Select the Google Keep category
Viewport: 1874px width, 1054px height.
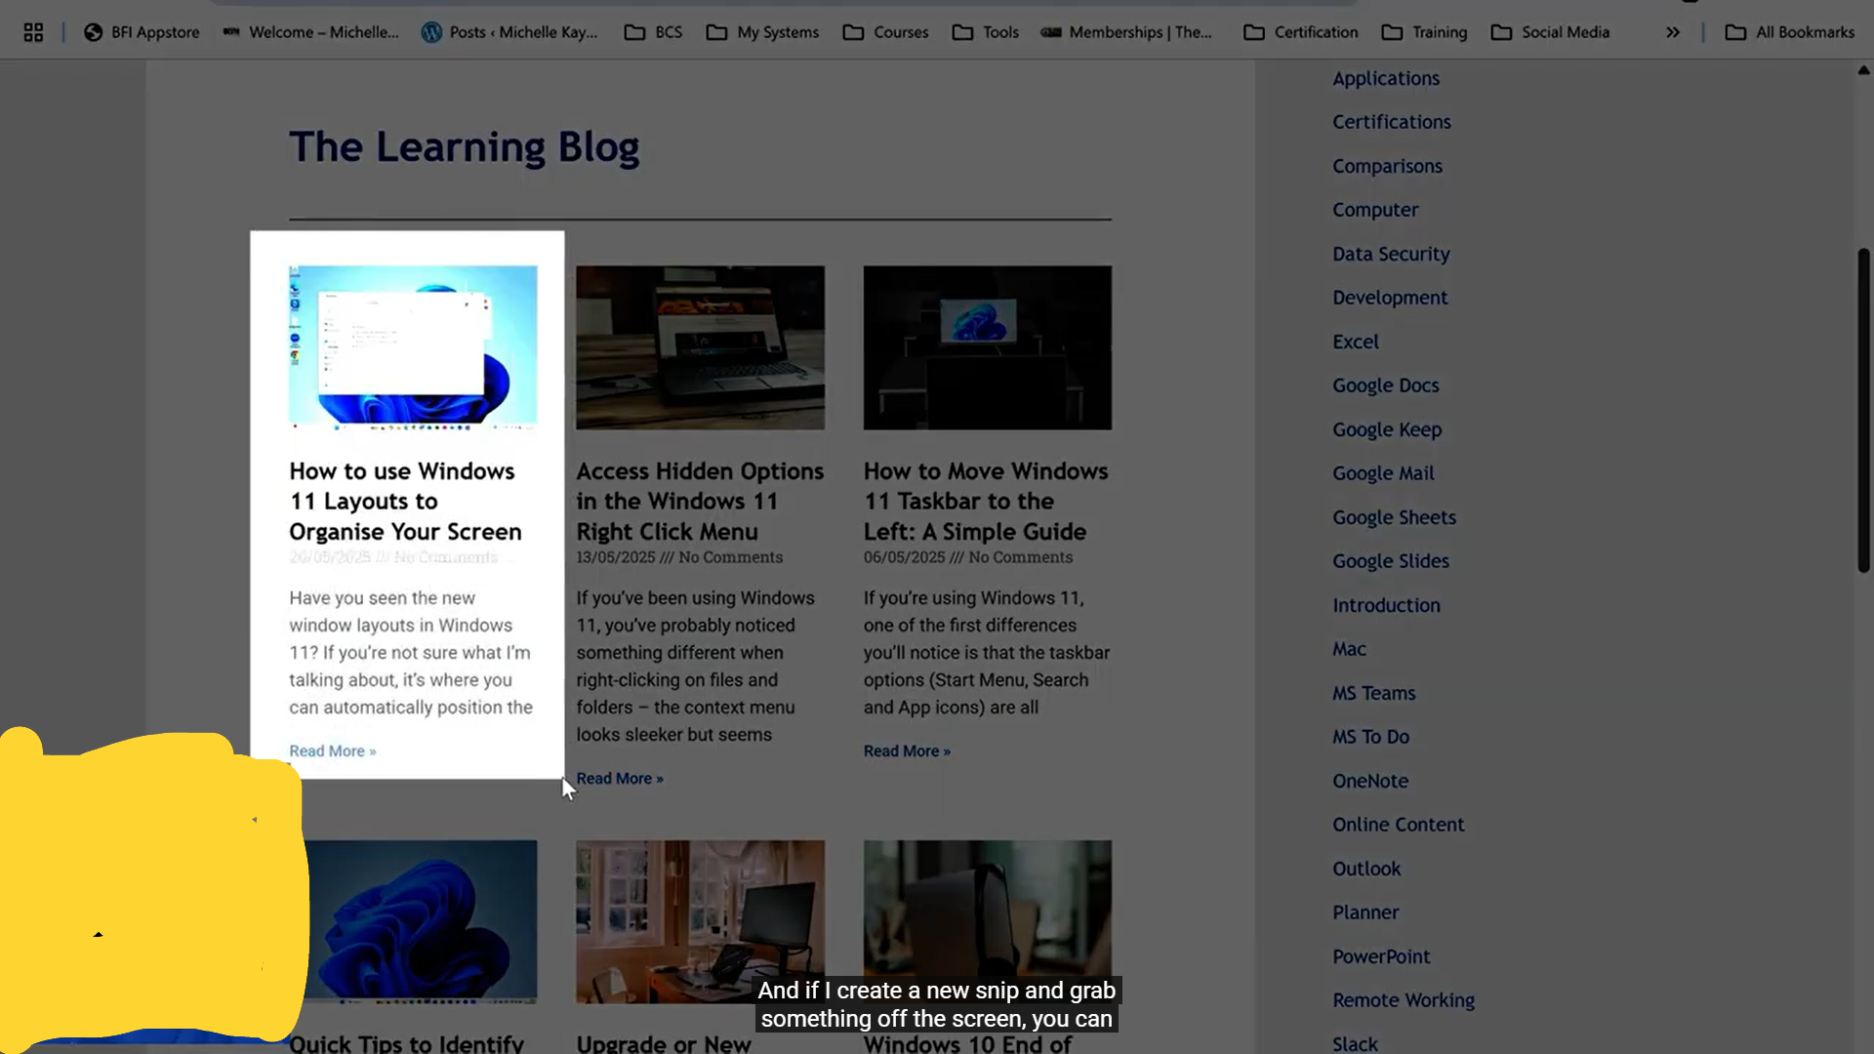point(1387,429)
